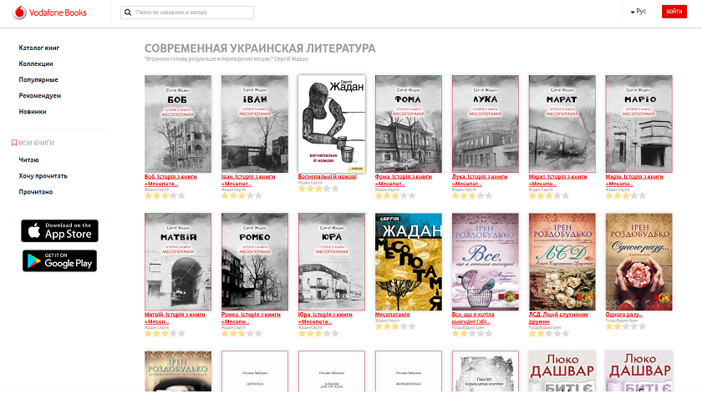Open the Вогнепальні й ножові title link

pyautogui.click(x=328, y=177)
